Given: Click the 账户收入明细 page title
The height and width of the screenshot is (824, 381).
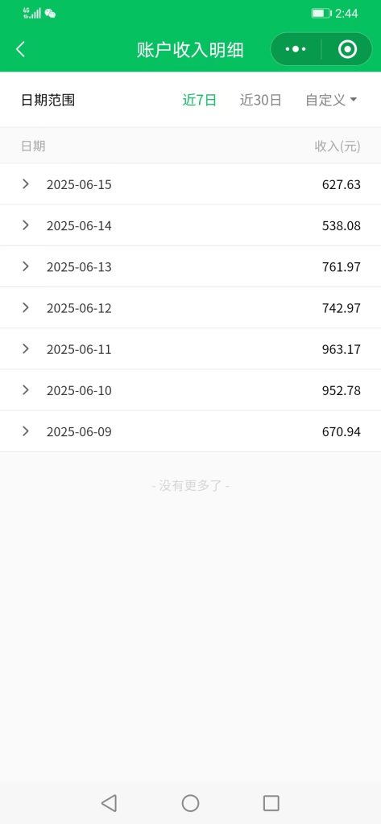Looking at the screenshot, I should click(x=190, y=50).
